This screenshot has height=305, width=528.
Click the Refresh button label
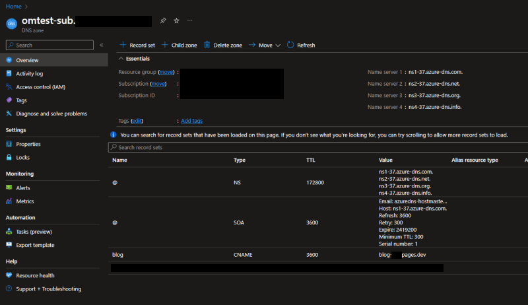pos(306,45)
